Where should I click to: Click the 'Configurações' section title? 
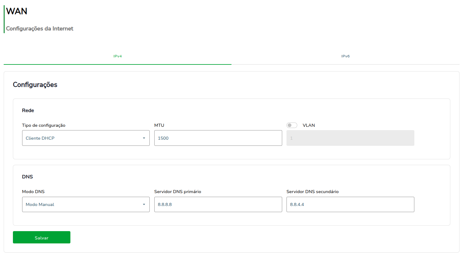point(35,85)
